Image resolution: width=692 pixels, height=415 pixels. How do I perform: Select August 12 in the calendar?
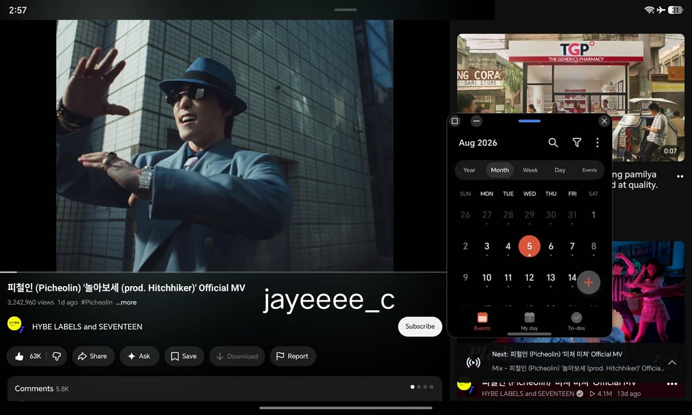tap(529, 278)
